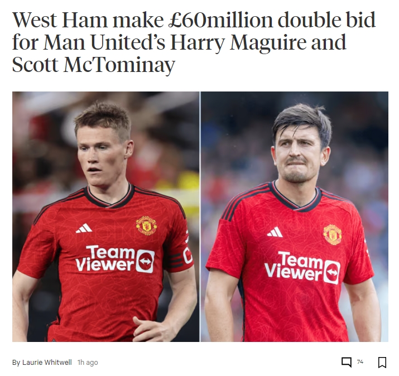This screenshot has height=376, width=399.
Task: Click TeamViewer logo on the armband player's shirt
Action: click(x=115, y=259)
